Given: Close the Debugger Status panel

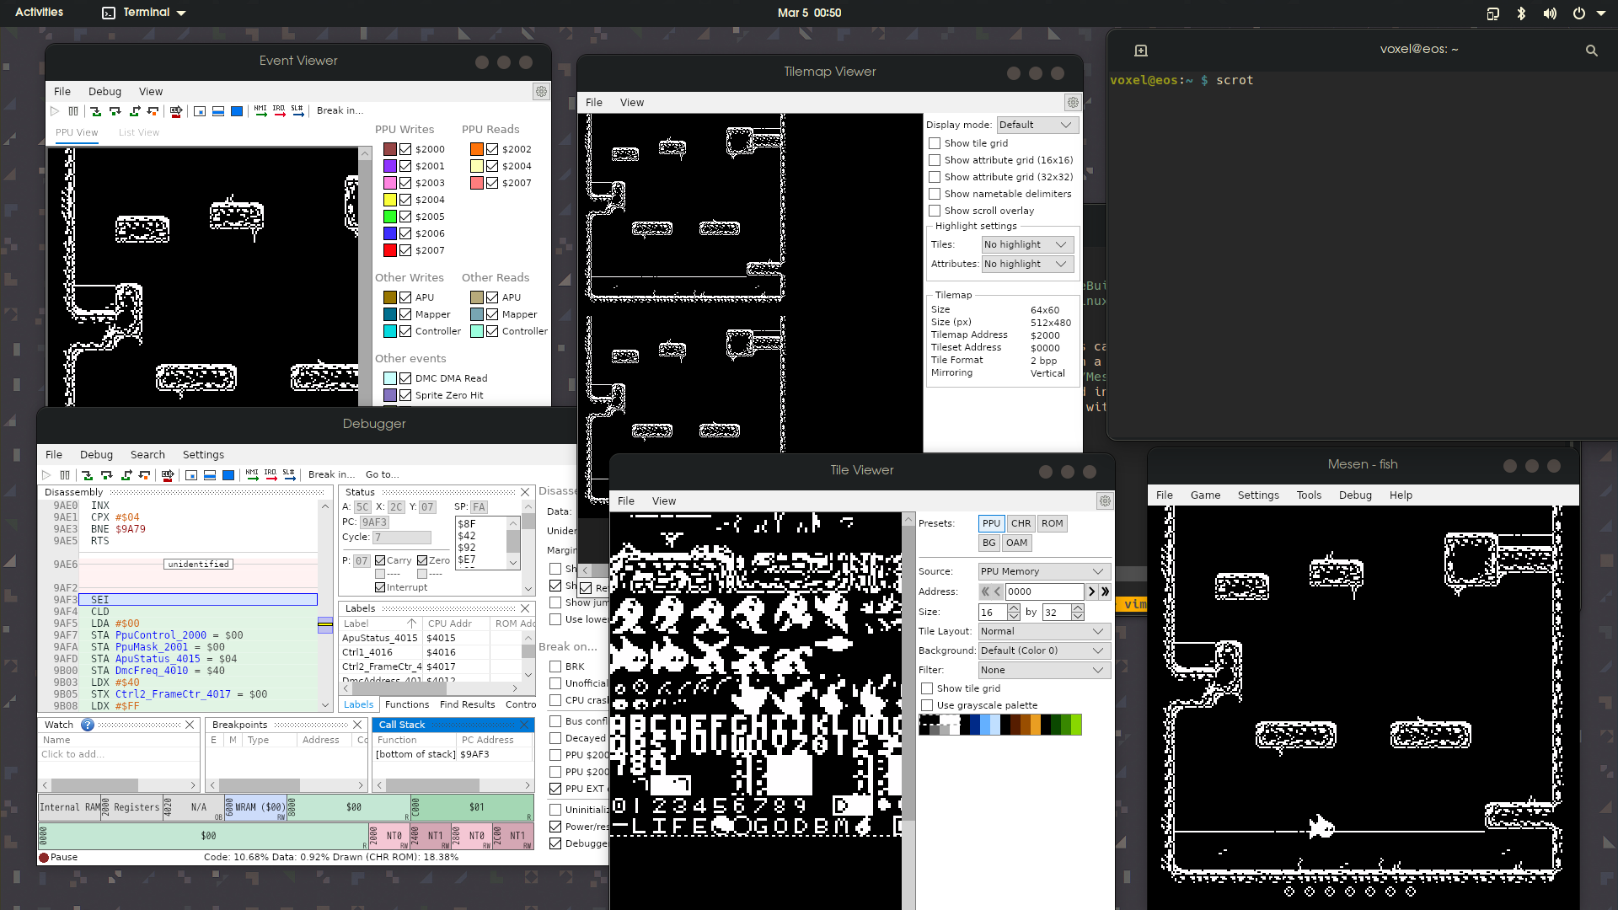Looking at the screenshot, I should tap(526, 492).
